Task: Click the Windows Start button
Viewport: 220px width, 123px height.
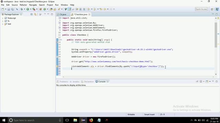Action: (4, 120)
